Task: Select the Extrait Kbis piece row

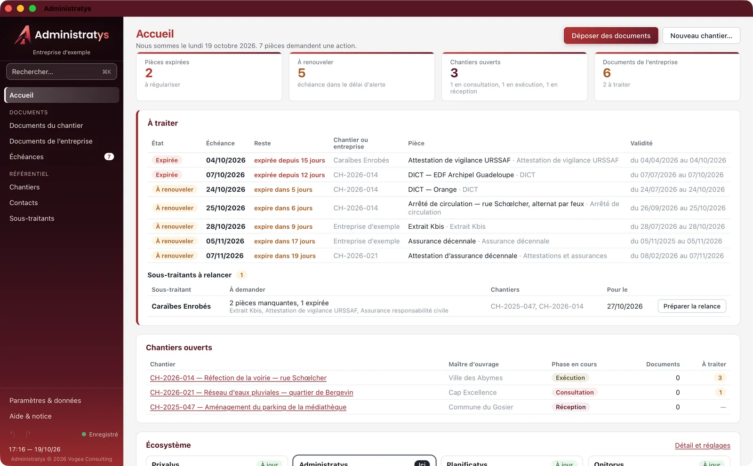Action: [439, 226]
